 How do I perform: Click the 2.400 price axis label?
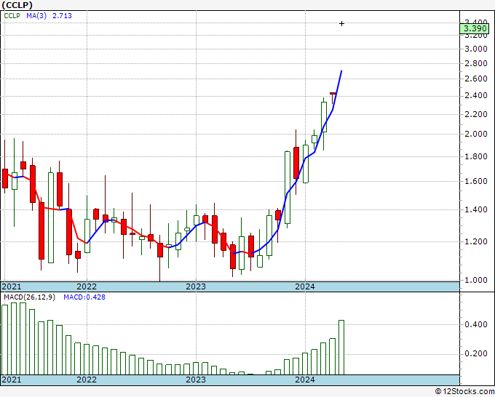476,95
